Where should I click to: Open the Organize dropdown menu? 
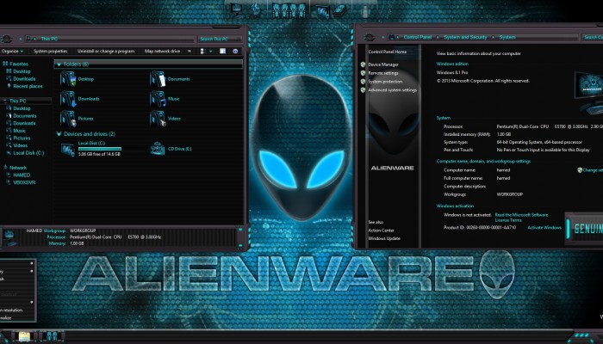coord(12,51)
